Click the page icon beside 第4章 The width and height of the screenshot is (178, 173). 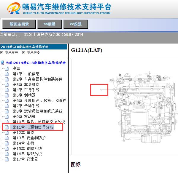tap(7, 90)
